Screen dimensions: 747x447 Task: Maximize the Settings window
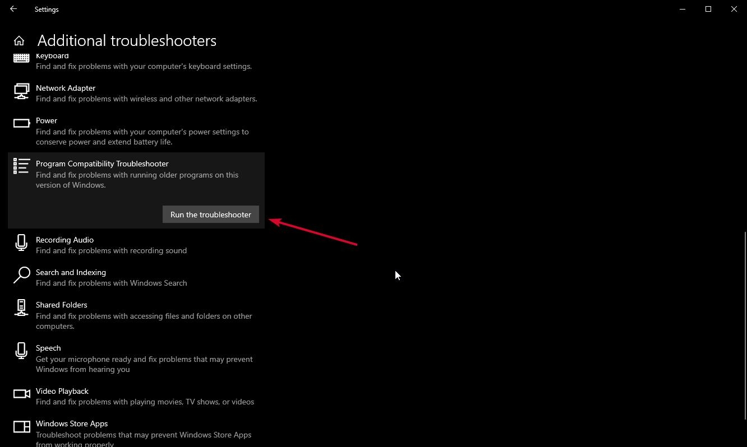point(708,9)
